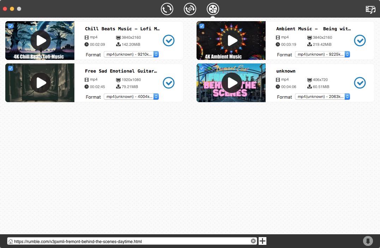The height and width of the screenshot is (248, 380).
Task: Select the film reel download tab
Action: click(x=213, y=9)
